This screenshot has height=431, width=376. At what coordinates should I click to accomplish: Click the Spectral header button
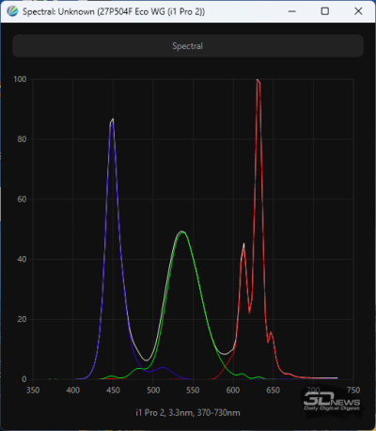pyautogui.click(x=188, y=46)
